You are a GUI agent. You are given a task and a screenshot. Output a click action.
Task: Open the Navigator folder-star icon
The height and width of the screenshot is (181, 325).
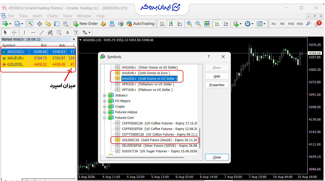tap(48, 24)
